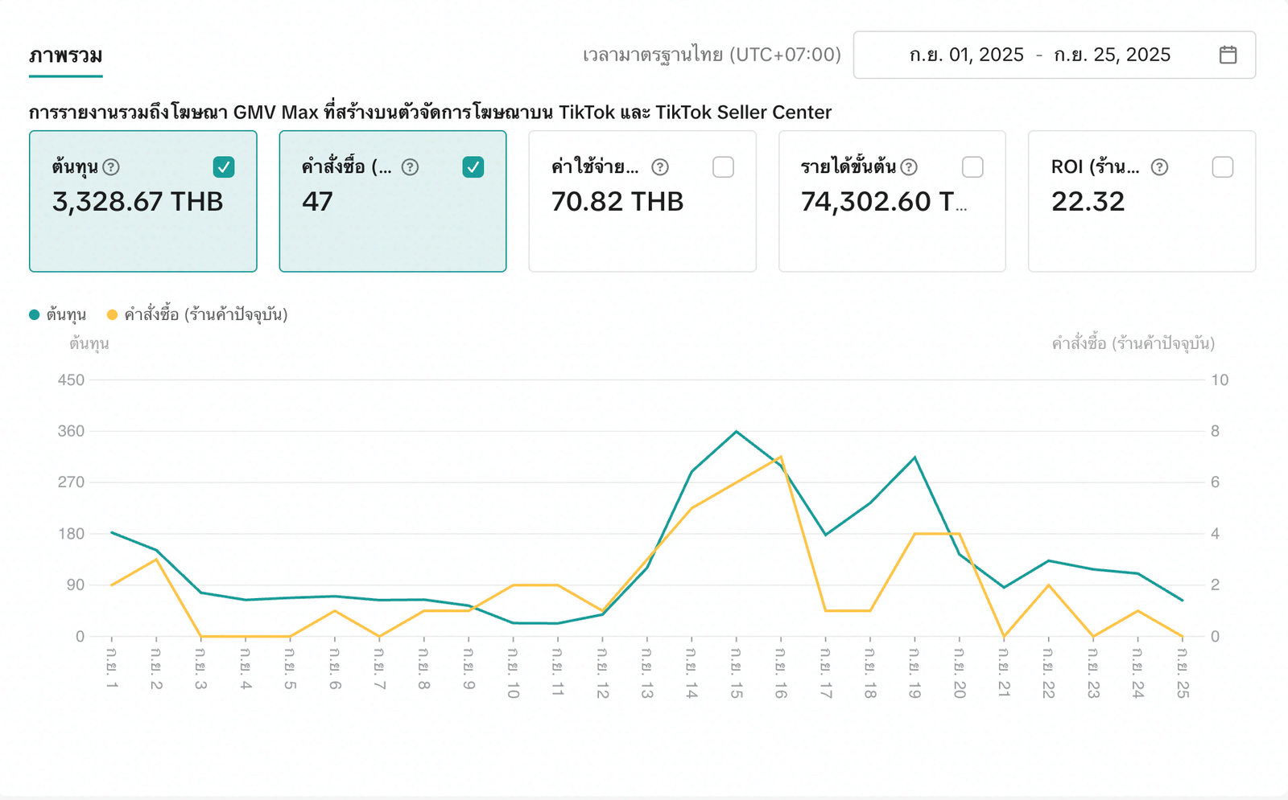This screenshot has width=1288, height=800.
Task: Tick the ROI metric checkbox
Action: [1222, 167]
